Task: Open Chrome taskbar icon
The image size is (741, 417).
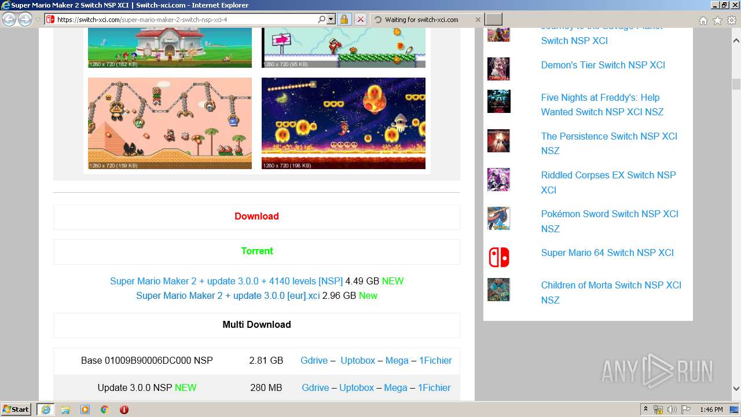Action: coord(105,409)
